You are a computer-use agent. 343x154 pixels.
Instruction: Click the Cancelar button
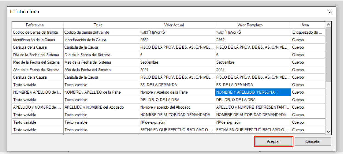point(313,141)
